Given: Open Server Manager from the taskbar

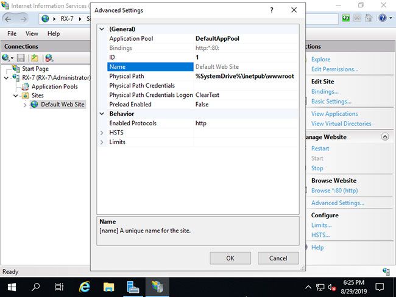Looking at the screenshot, I should (133, 287).
